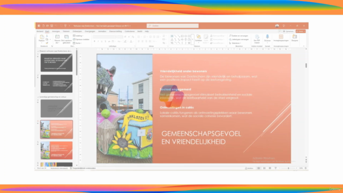Click the lightbulb icon in title bar
This screenshot has width=343, height=193.
pos(284,26)
